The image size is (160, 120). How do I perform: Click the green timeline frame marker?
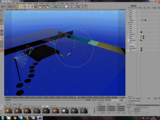pyautogui.click(x=77, y=97)
